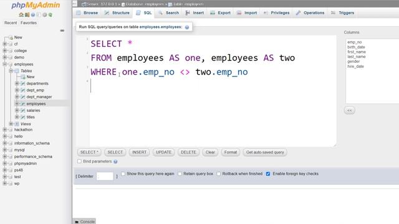Expand the test database node
This screenshot has height=224, width=399.
point(4,177)
